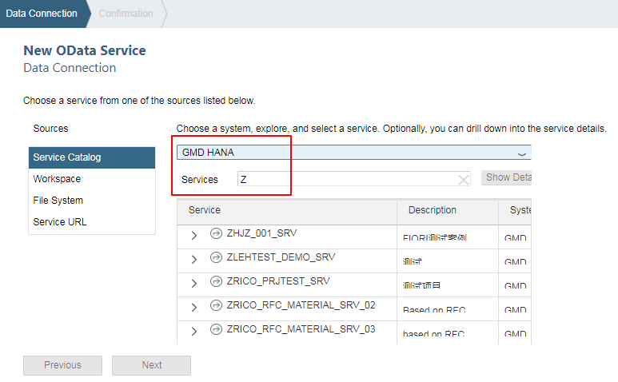Viewport: 618px width, 382px height.
Task: Click the service icon beside ZRICO_RFC_MATERIAL_SRV_02
Action: coord(216,306)
